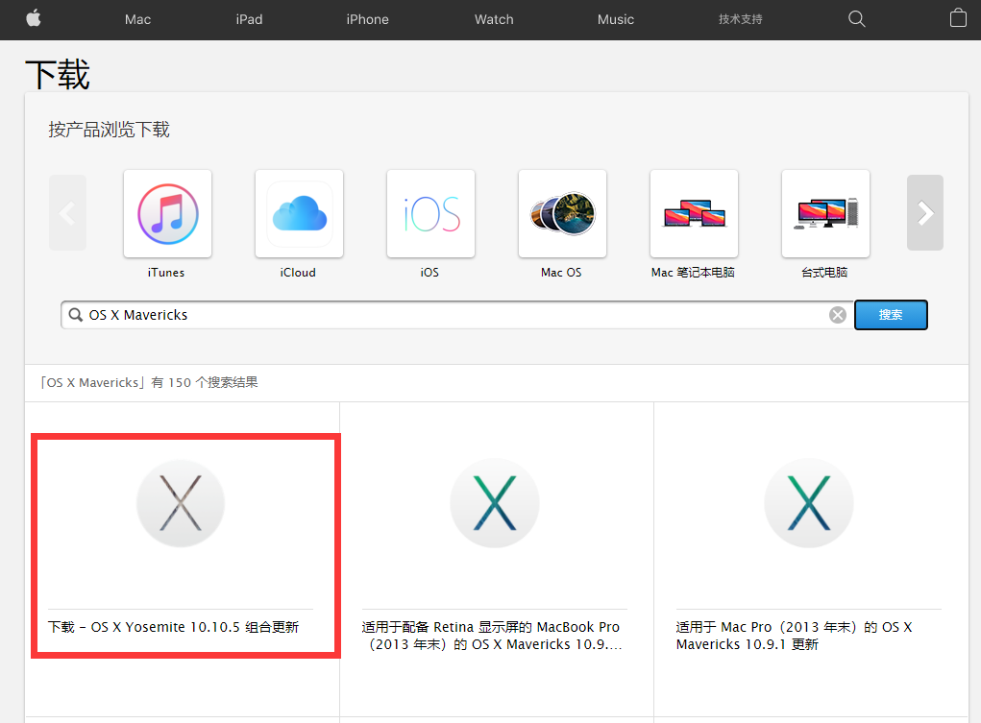Image resolution: width=981 pixels, height=723 pixels.
Task: Open the search magnifier in the top navigation
Action: [x=856, y=19]
